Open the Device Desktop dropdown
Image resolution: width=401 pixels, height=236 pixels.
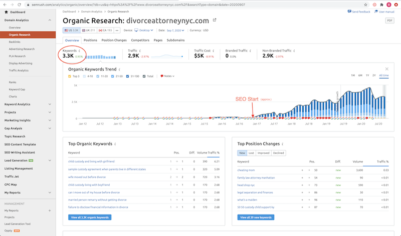(144, 30)
